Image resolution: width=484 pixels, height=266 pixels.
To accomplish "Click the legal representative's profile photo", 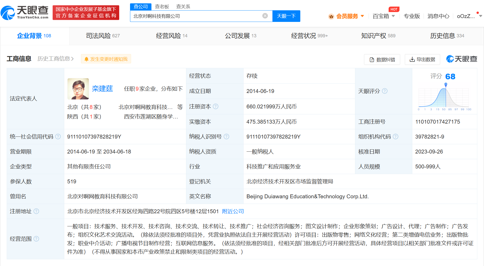I will [x=78, y=89].
